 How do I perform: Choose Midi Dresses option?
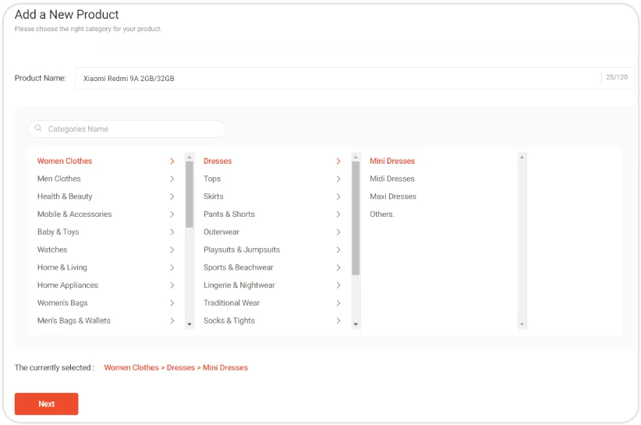click(x=391, y=179)
